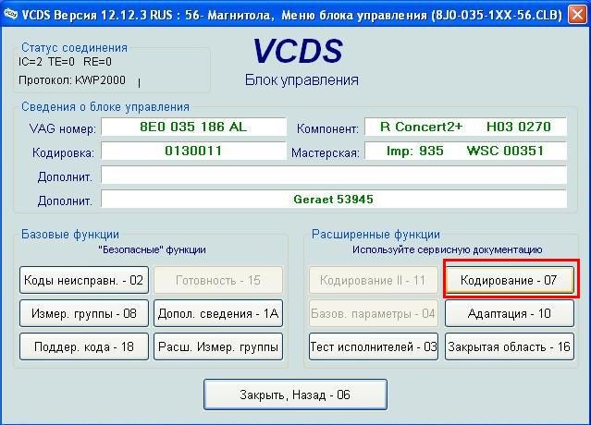This screenshot has width=591, height=425.
Task: Click the Мастерская: label
Action: tap(326, 152)
